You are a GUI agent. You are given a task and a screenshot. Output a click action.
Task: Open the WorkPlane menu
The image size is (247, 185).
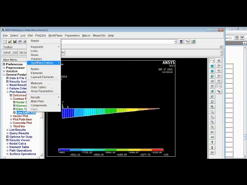[x=55, y=35]
